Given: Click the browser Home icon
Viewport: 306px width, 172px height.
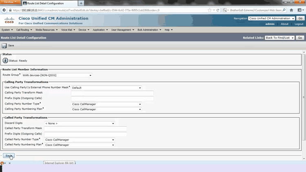Looking at the screenshot, I should click(291, 10).
